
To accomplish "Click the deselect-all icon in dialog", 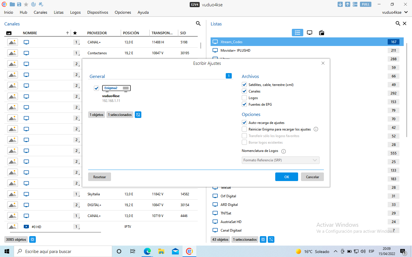I will click(138, 115).
